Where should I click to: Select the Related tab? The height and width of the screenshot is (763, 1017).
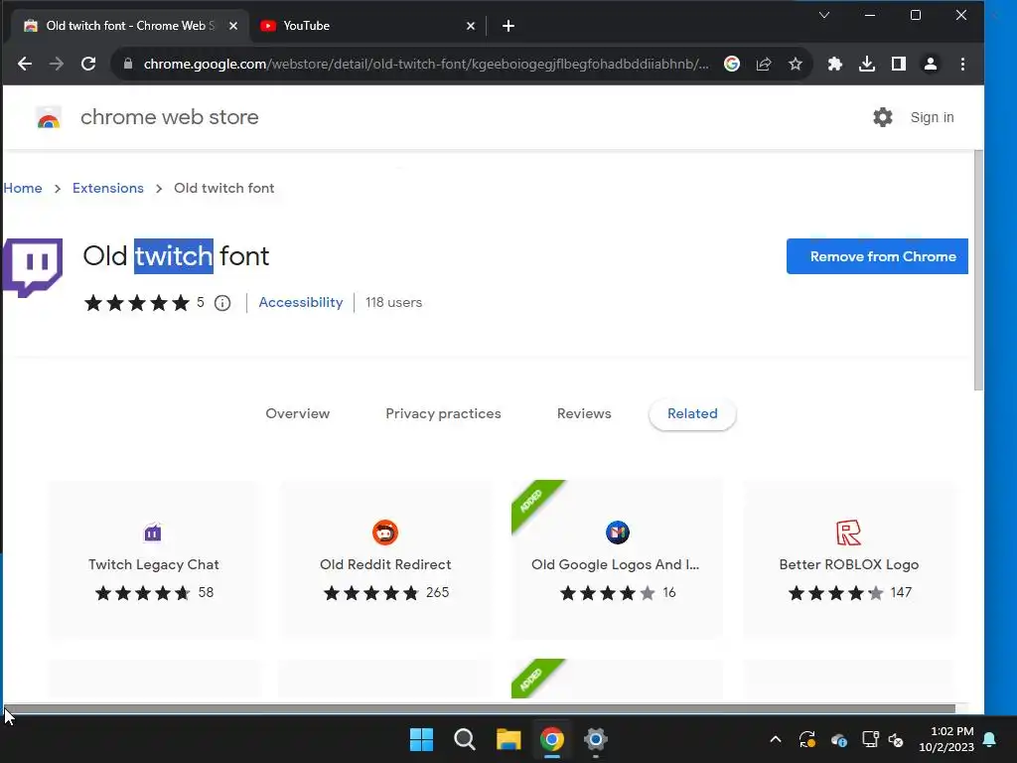[x=692, y=414]
